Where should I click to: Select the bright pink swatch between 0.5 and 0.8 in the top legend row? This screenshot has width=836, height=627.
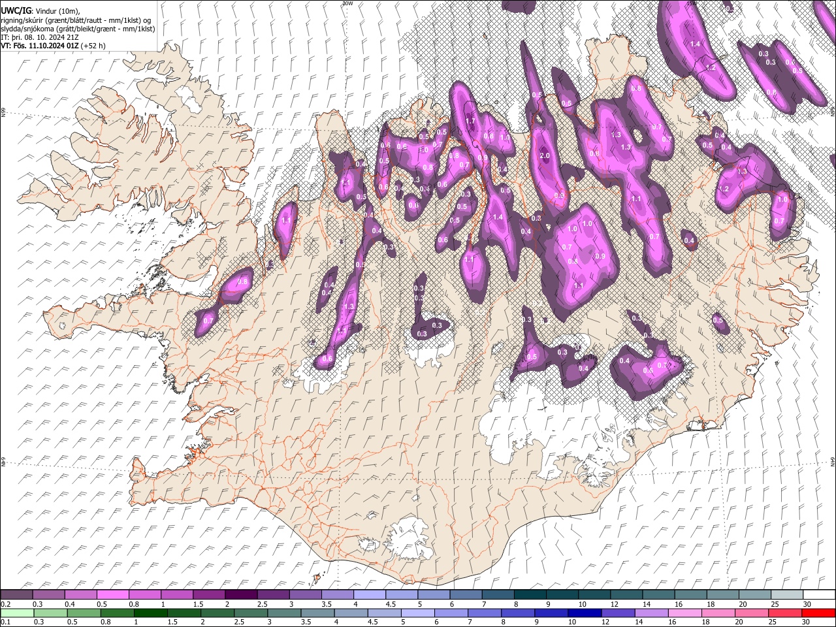112,594
